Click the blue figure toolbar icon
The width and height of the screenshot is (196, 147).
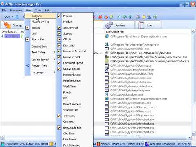(149, 17)
